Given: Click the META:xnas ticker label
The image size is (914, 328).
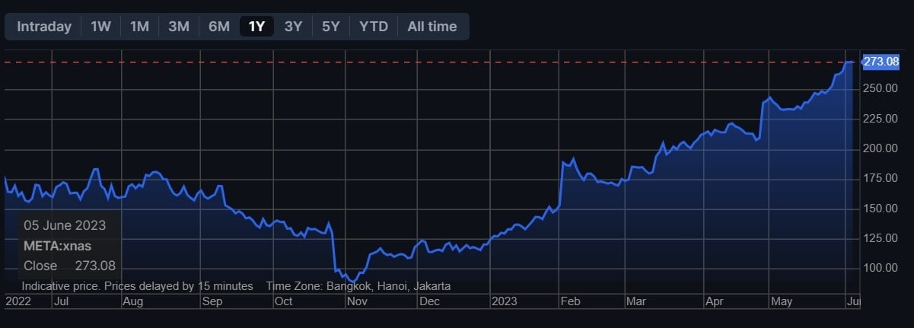Looking at the screenshot, I should [x=59, y=245].
